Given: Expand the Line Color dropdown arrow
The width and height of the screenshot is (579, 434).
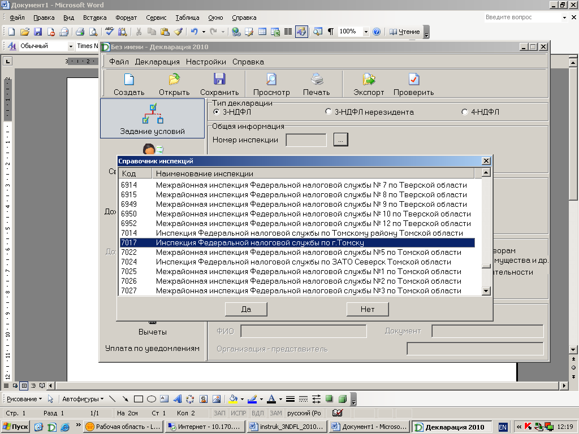Looking at the screenshot, I should 261,399.
